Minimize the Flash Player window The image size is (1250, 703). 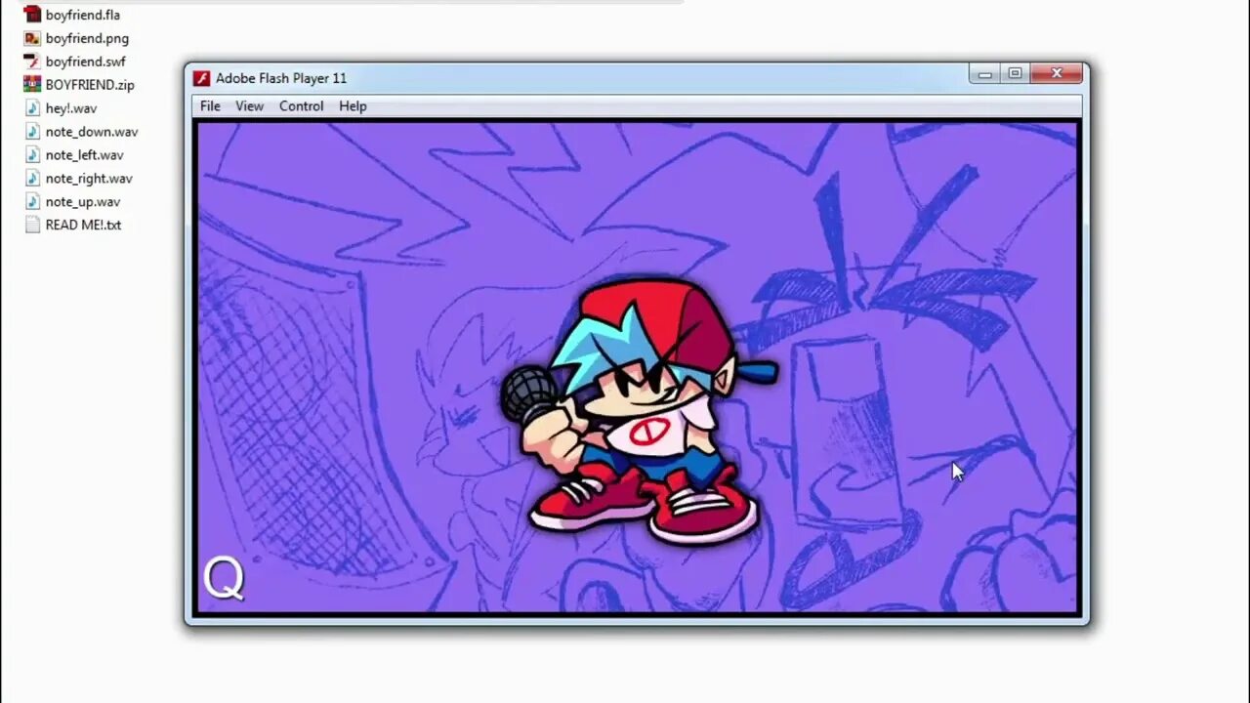(984, 73)
